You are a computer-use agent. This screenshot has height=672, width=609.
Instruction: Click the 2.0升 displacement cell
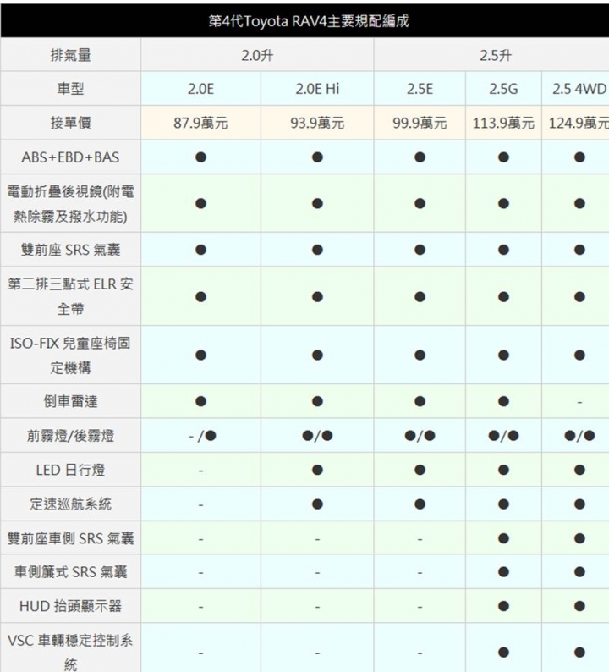(x=257, y=55)
